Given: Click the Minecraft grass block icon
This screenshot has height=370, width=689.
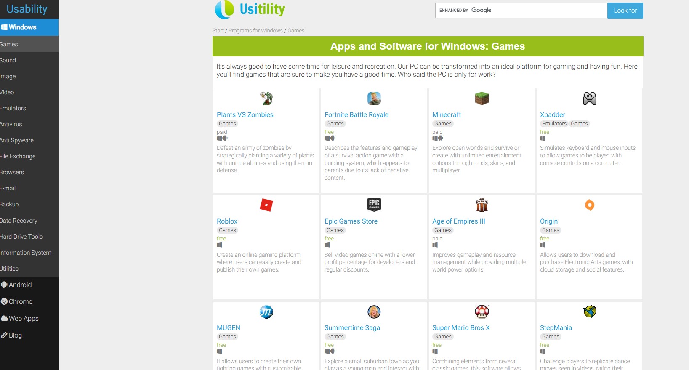Looking at the screenshot, I should coord(482,98).
